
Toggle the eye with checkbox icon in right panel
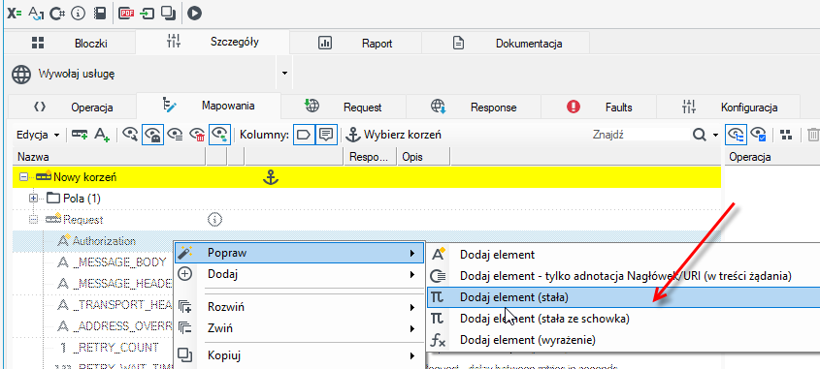[x=758, y=135]
